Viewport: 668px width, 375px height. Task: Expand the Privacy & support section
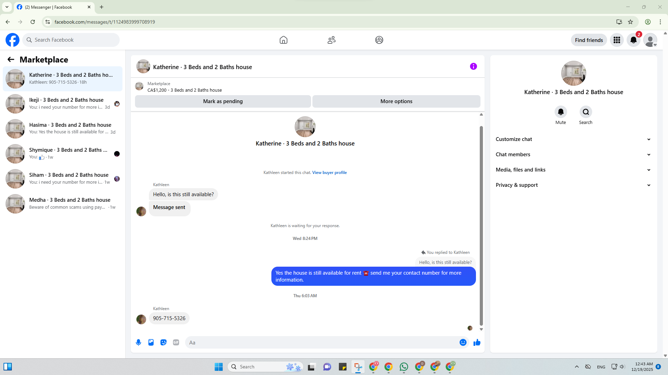point(573,185)
